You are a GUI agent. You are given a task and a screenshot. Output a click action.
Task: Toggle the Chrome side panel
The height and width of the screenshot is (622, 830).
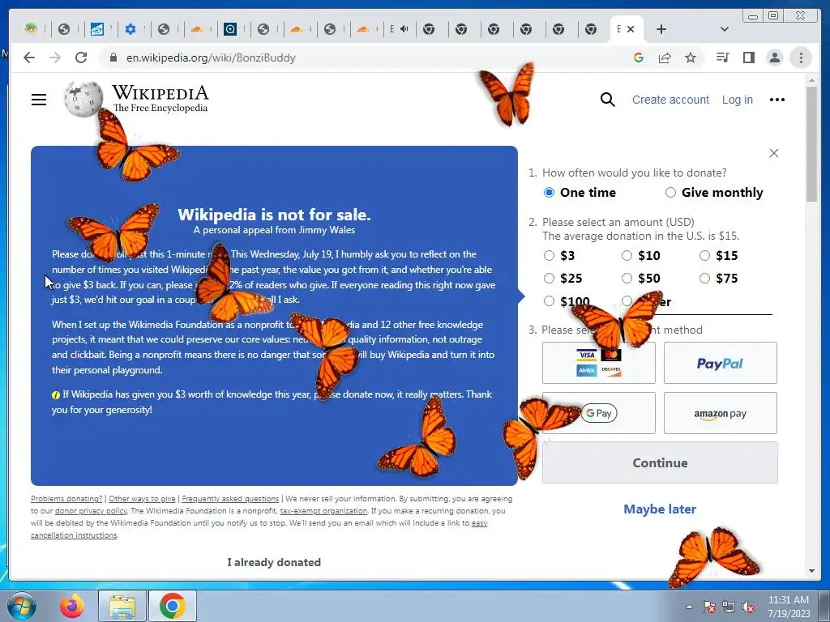pos(748,58)
